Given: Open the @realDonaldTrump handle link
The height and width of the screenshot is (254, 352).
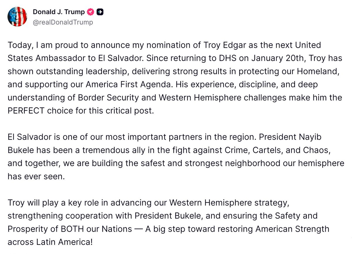Looking at the screenshot, I should 63,22.
